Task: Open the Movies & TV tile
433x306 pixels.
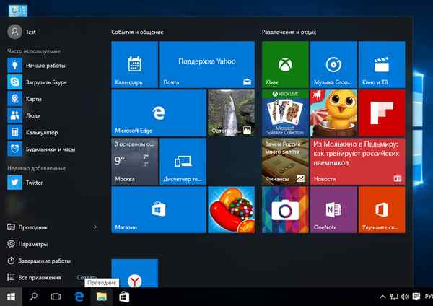Action: [x=382, y=65]
